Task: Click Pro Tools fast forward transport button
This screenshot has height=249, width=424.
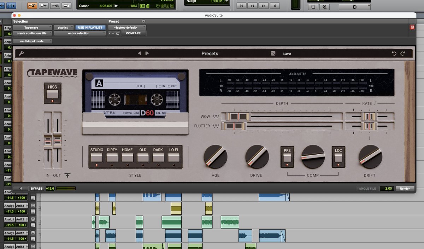Action: (x=263, y=6)
